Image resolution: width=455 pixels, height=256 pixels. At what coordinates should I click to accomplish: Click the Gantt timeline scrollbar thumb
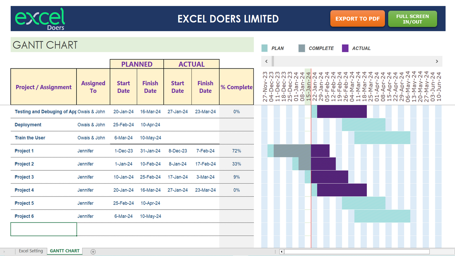[x=273, y=61]
